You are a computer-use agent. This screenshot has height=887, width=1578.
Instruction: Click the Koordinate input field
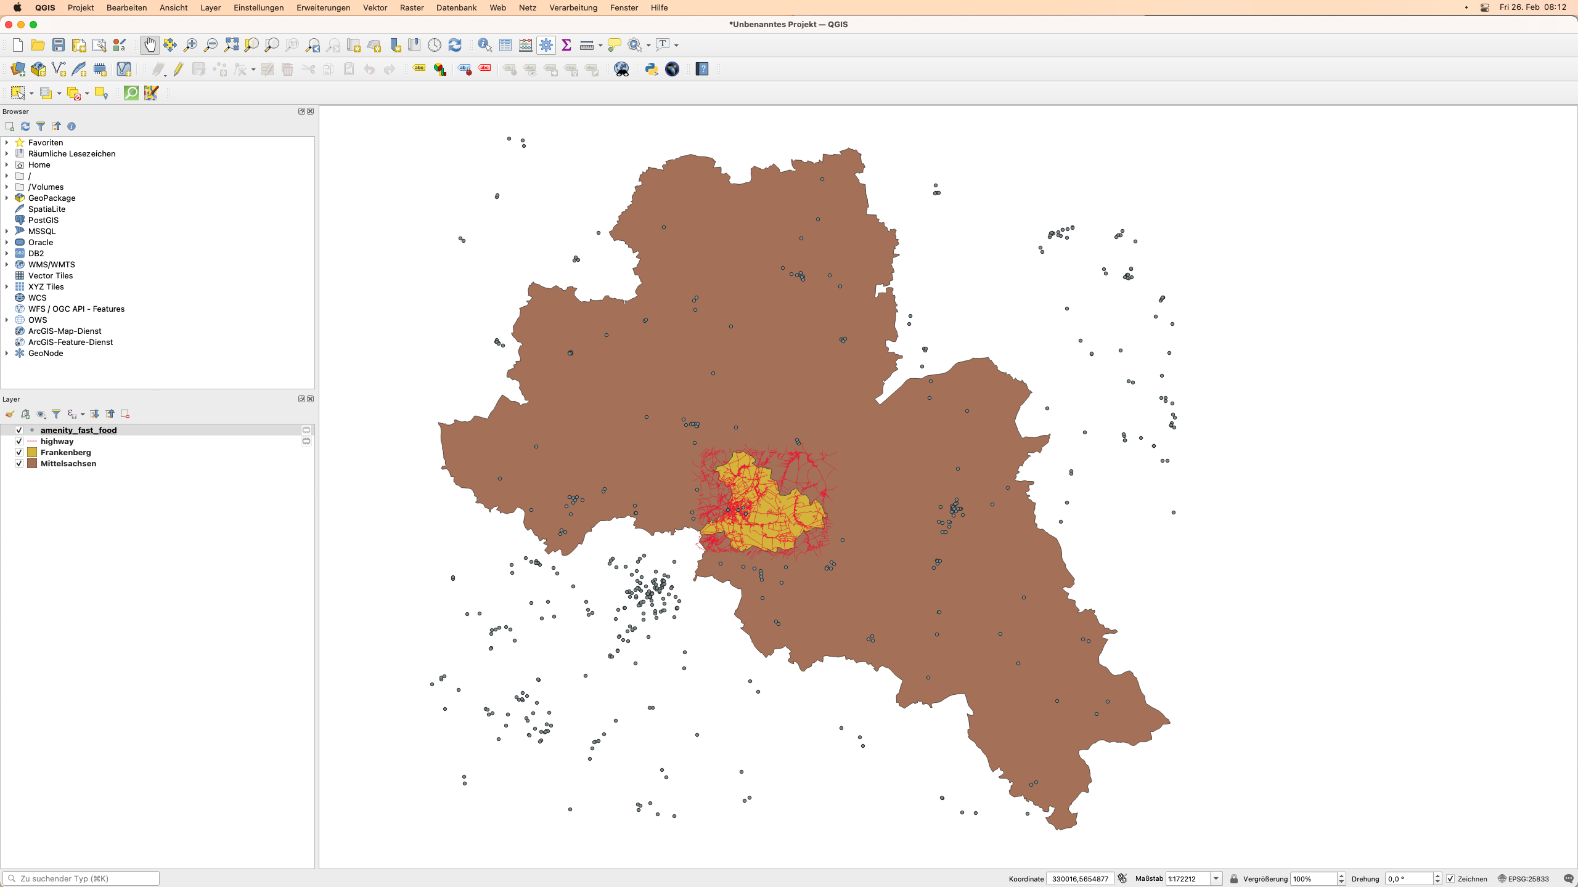coord(1080,879)
